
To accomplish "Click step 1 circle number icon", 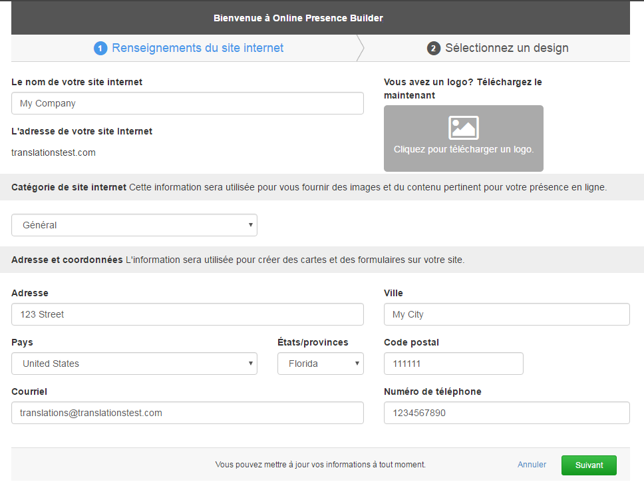I will [x=100, y=49].
